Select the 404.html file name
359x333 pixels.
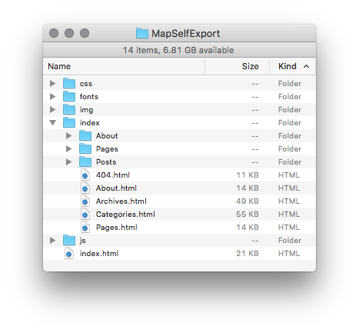[x=113, y=175]
